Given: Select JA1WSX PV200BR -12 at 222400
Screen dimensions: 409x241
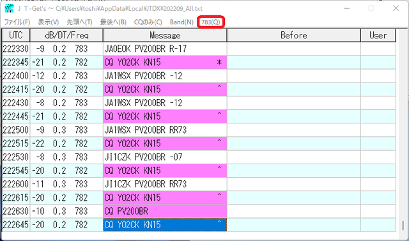Looking at the screenshot, I should 165,76.
